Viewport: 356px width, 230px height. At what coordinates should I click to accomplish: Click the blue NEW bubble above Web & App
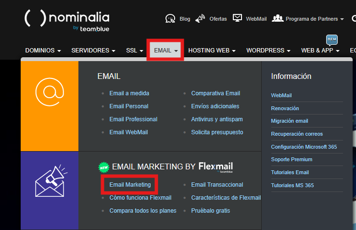[x=332, y=40]
